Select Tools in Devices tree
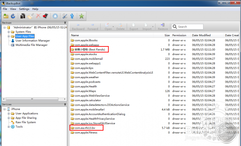 [19, 127]
